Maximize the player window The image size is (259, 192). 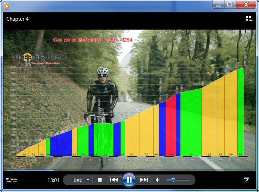(x=230, y=4)
